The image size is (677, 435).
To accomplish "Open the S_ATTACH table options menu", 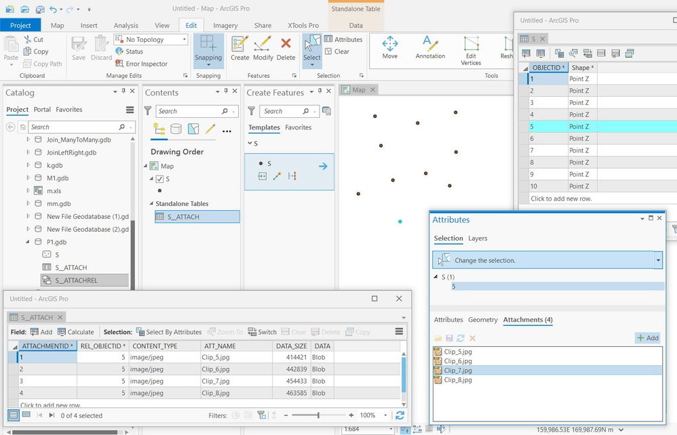I will click(x=399, y=331).
